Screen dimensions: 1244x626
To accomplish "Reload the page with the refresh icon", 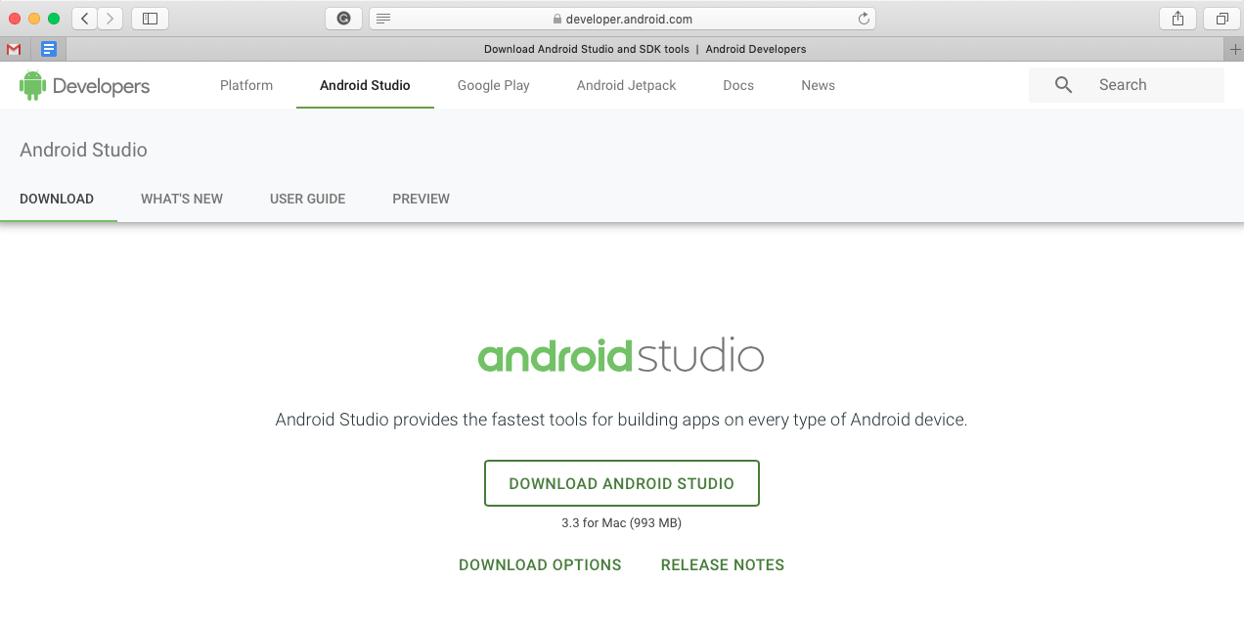I will click(864, 19).
